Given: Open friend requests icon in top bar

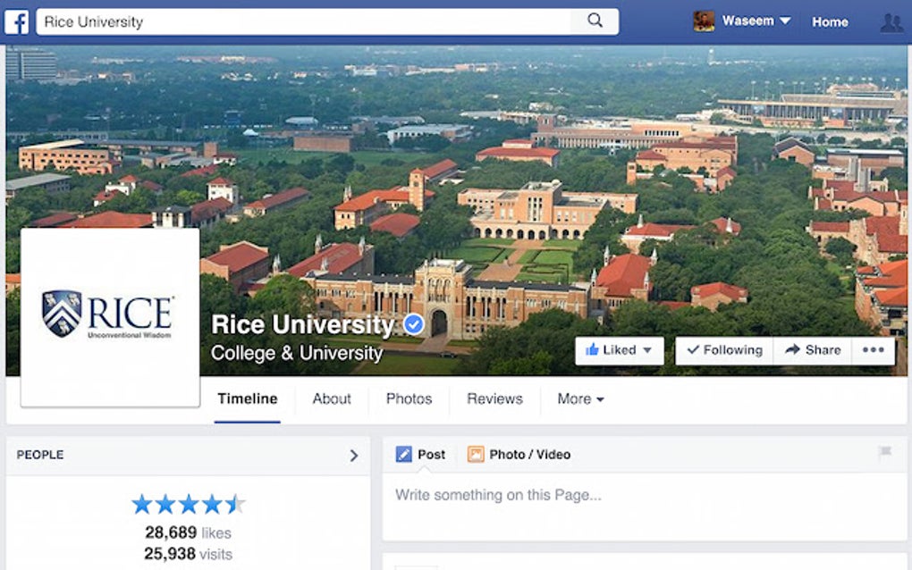Looking at the screenshot, I should coord(891,21).
